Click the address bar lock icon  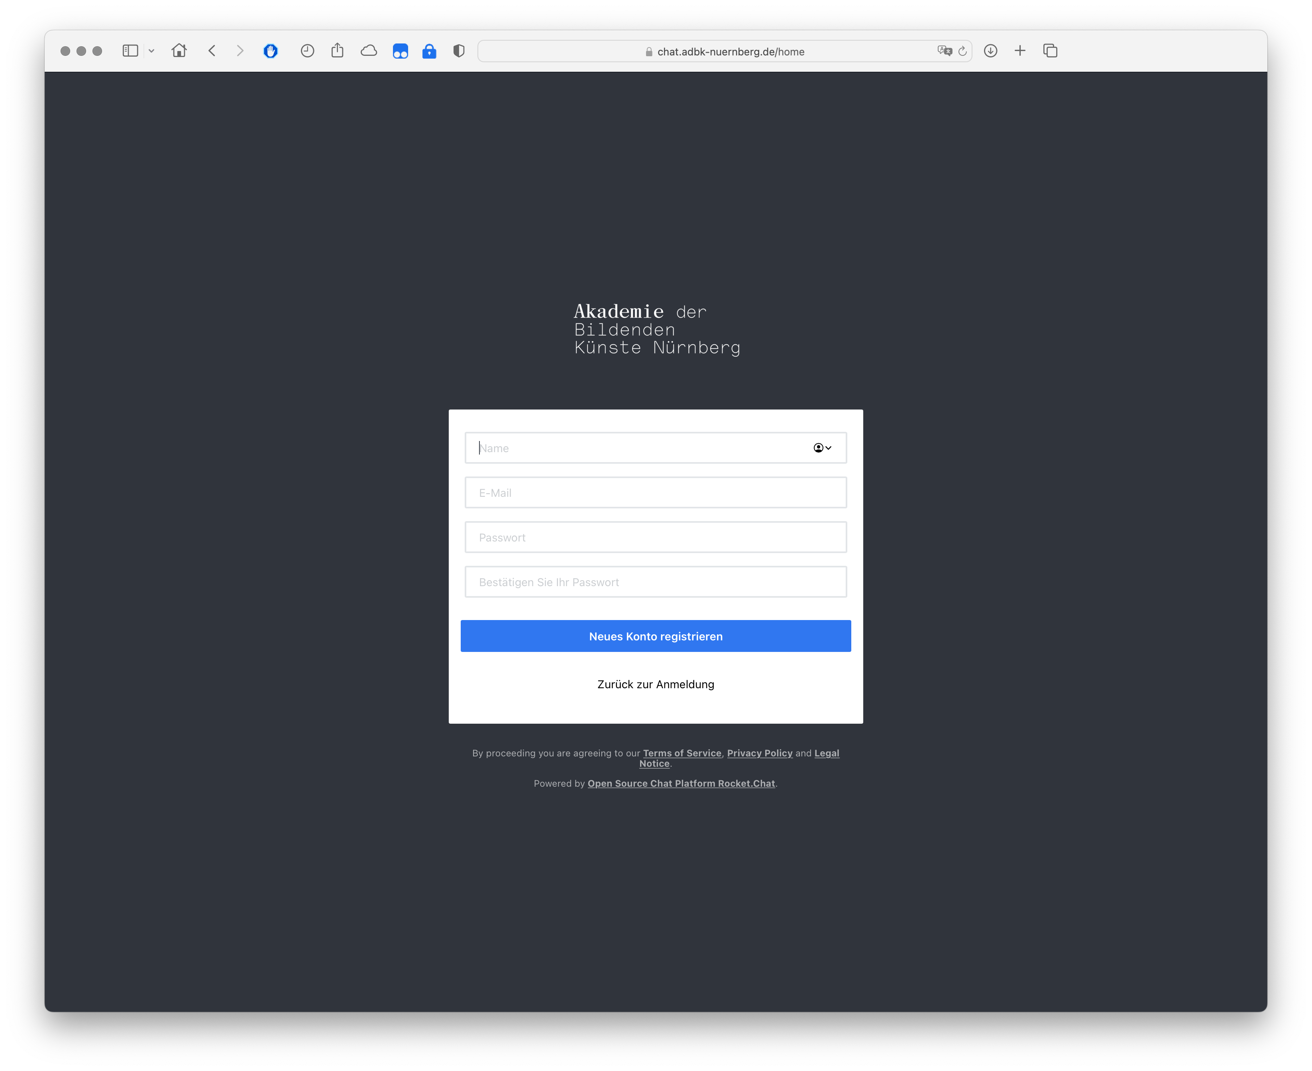(x=648, y=52)
